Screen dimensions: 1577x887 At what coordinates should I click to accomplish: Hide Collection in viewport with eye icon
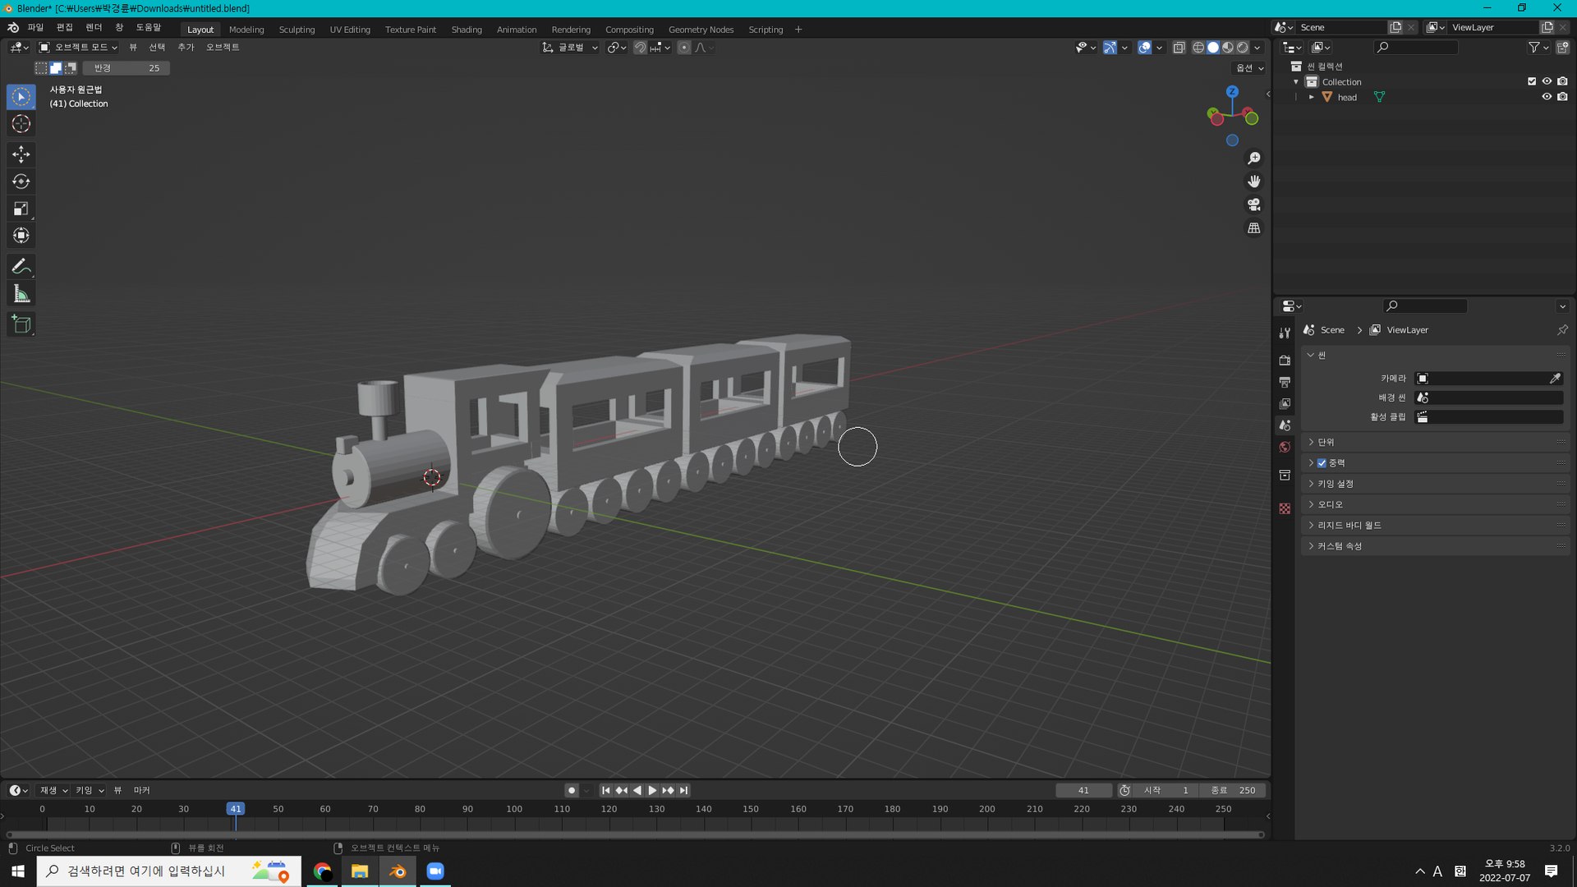(x=1547, y=81)
